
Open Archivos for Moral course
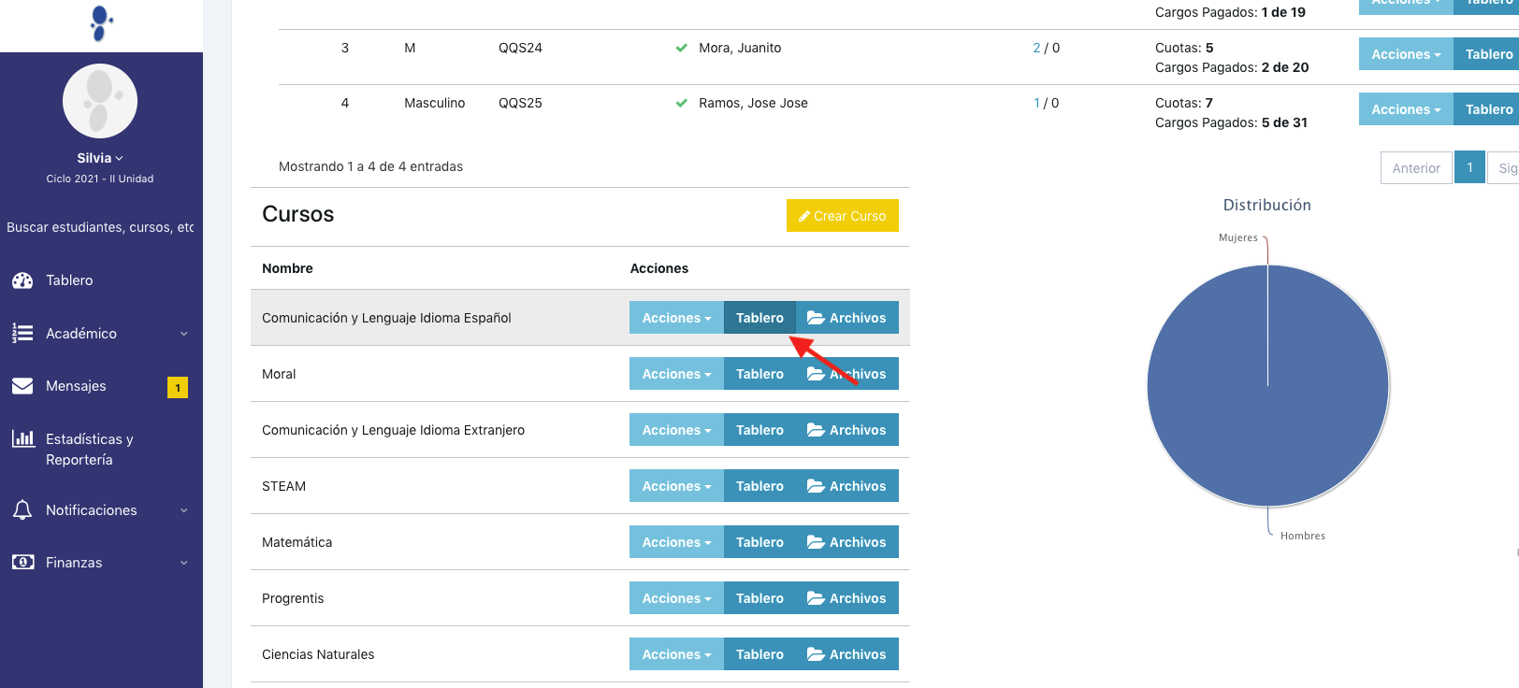click(847, 374)
